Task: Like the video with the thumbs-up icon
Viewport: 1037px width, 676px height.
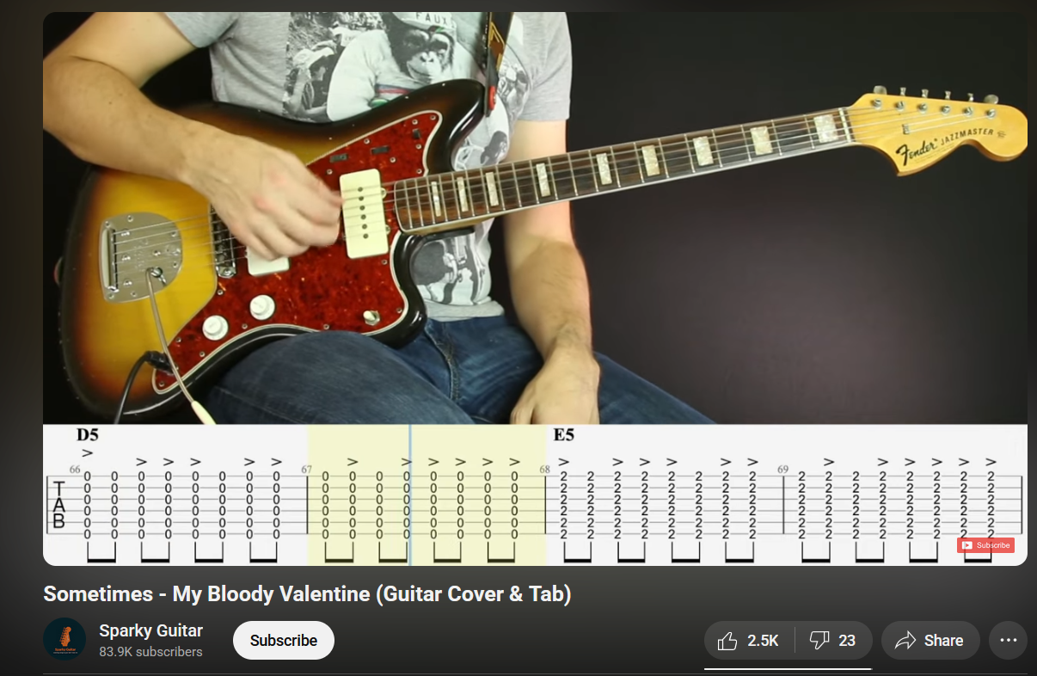Action: pos(727,641)
